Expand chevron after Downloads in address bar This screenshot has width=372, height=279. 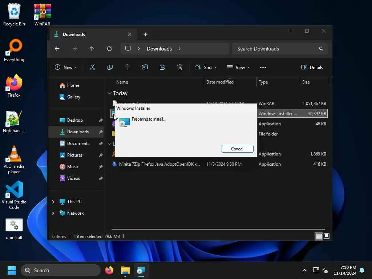(x=179, y=49)
